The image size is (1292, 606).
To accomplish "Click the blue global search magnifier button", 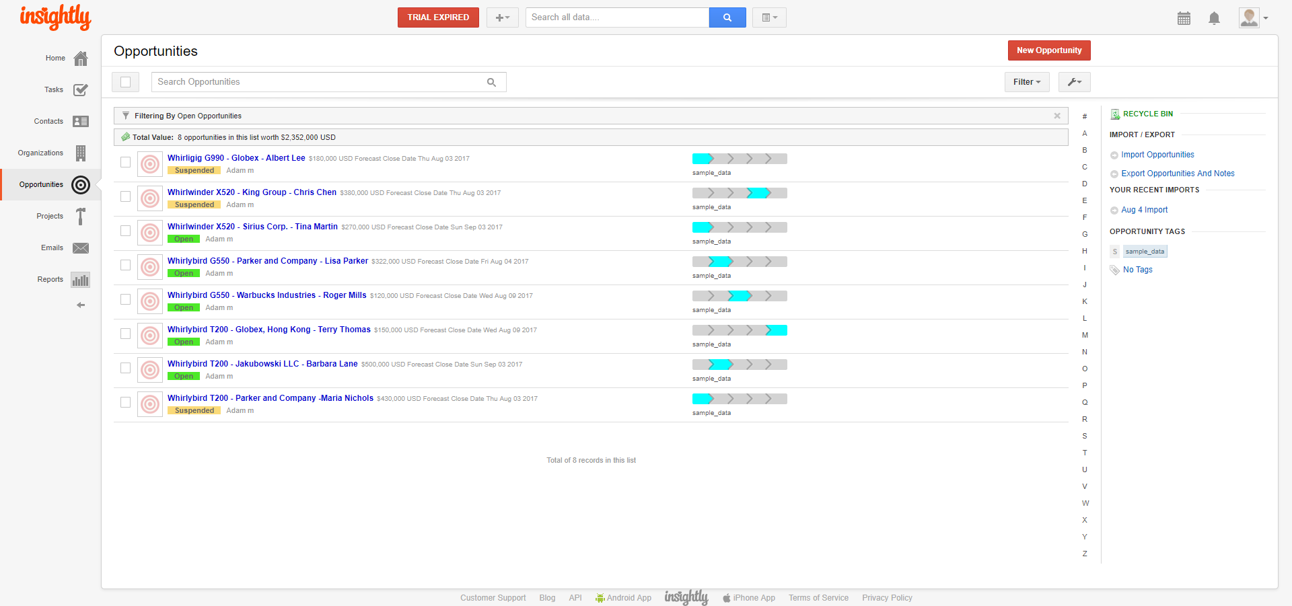I will (x=727, y=17).
